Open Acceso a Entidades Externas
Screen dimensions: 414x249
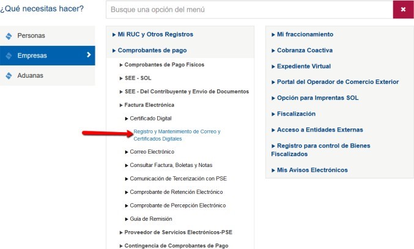[317, 130]
